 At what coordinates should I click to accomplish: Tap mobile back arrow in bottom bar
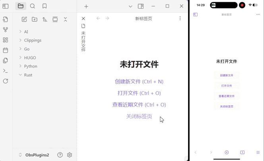(x=196, y=152)
